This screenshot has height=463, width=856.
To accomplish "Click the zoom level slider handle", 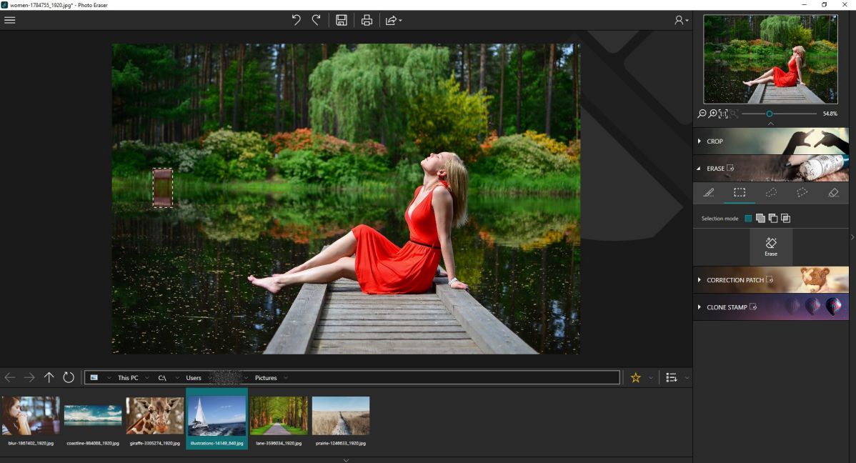I will 770,114.
